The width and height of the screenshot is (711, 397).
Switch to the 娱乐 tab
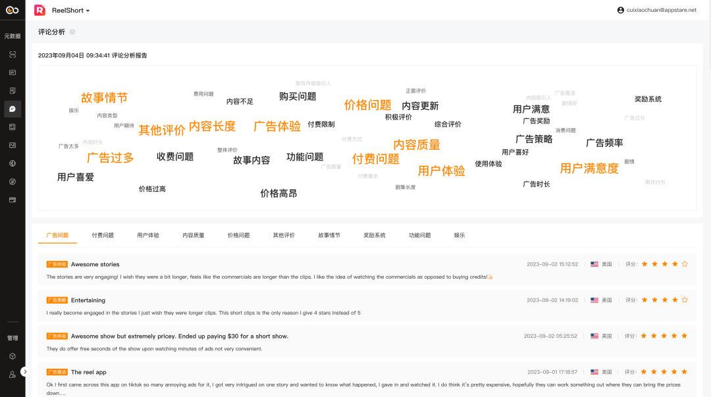tap(459, 235)
